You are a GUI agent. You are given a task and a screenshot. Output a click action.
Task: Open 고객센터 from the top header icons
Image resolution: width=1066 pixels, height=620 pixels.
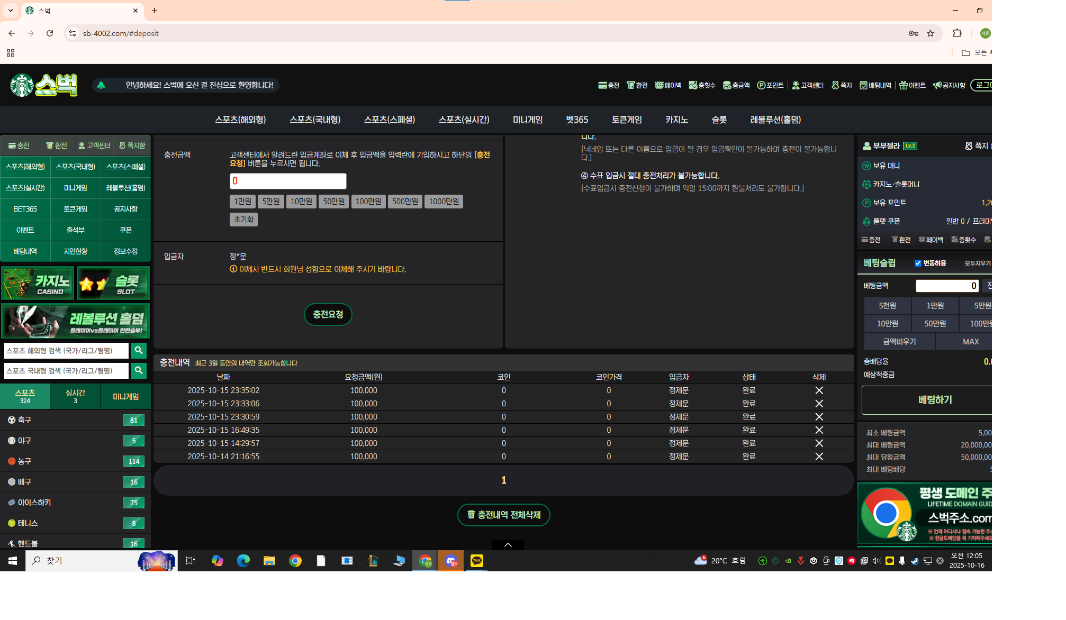[808, 85]
